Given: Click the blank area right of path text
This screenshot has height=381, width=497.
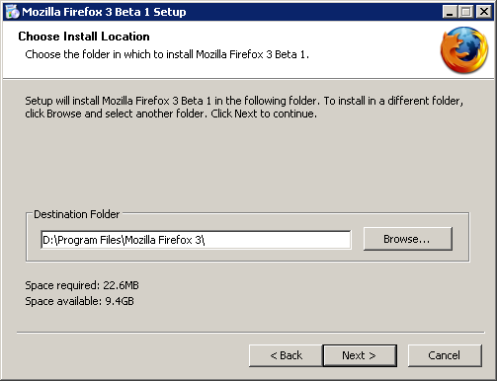Looking at the screenshot, I should 278,240.
